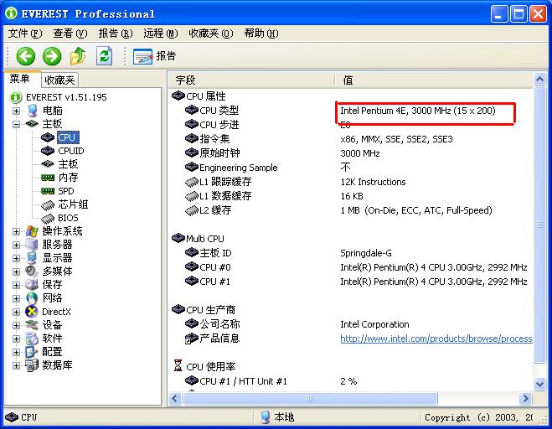Image resolution: width=552 pixels, height=429 pixels.
Task: Select the 原始时钟 3000 MHz row
Action: [x=351, y=153]
